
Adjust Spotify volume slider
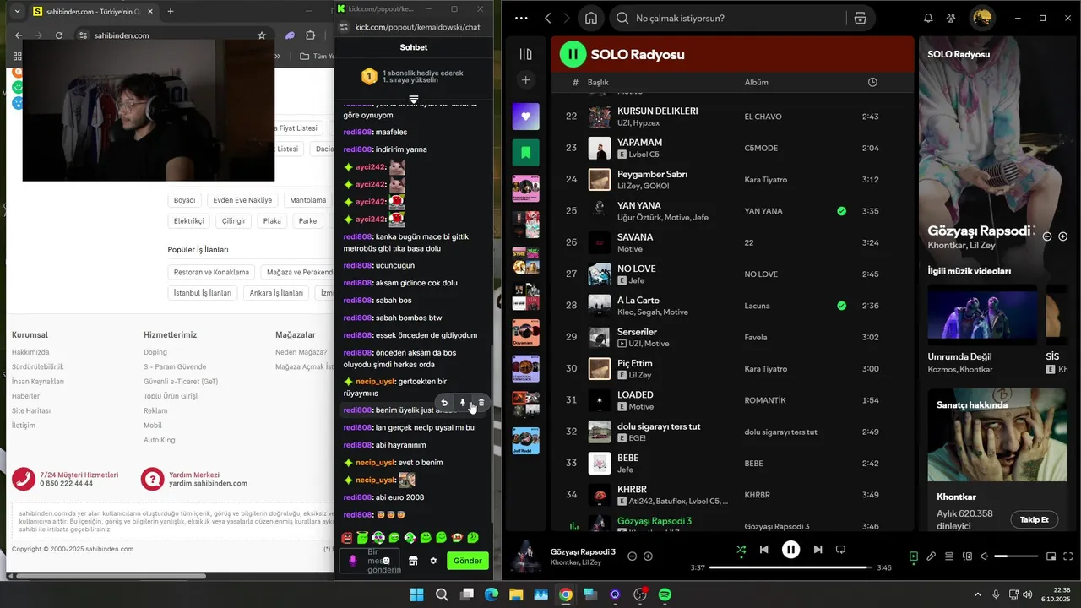coord(1016,556)
